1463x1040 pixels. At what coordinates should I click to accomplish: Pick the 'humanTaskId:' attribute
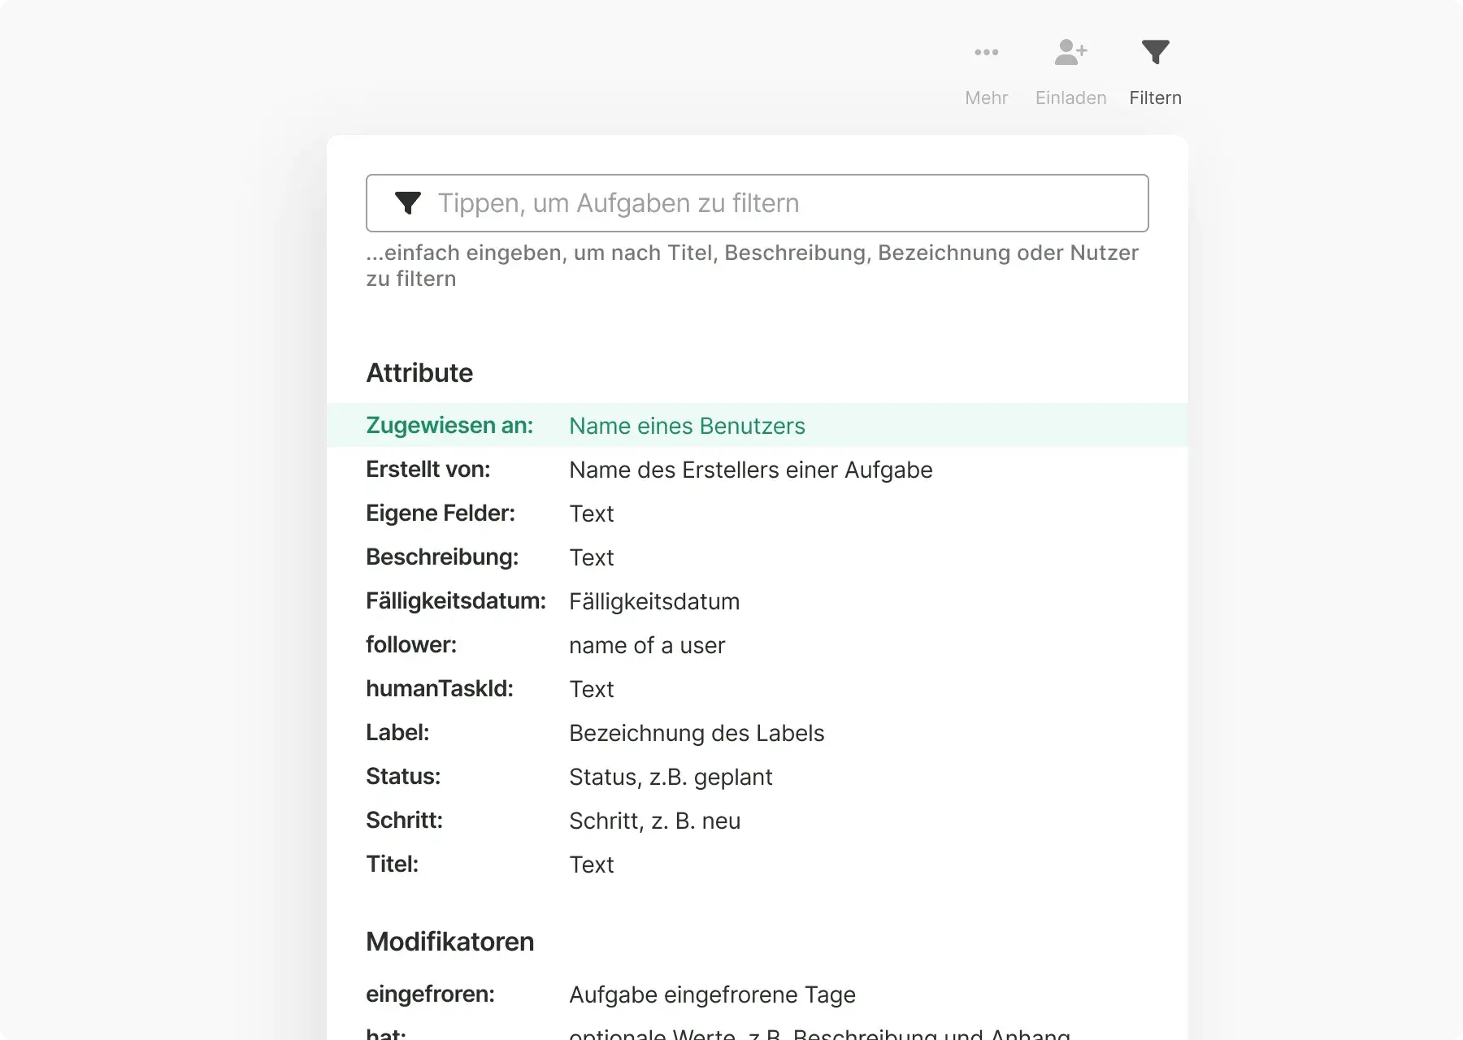point(439,689)
